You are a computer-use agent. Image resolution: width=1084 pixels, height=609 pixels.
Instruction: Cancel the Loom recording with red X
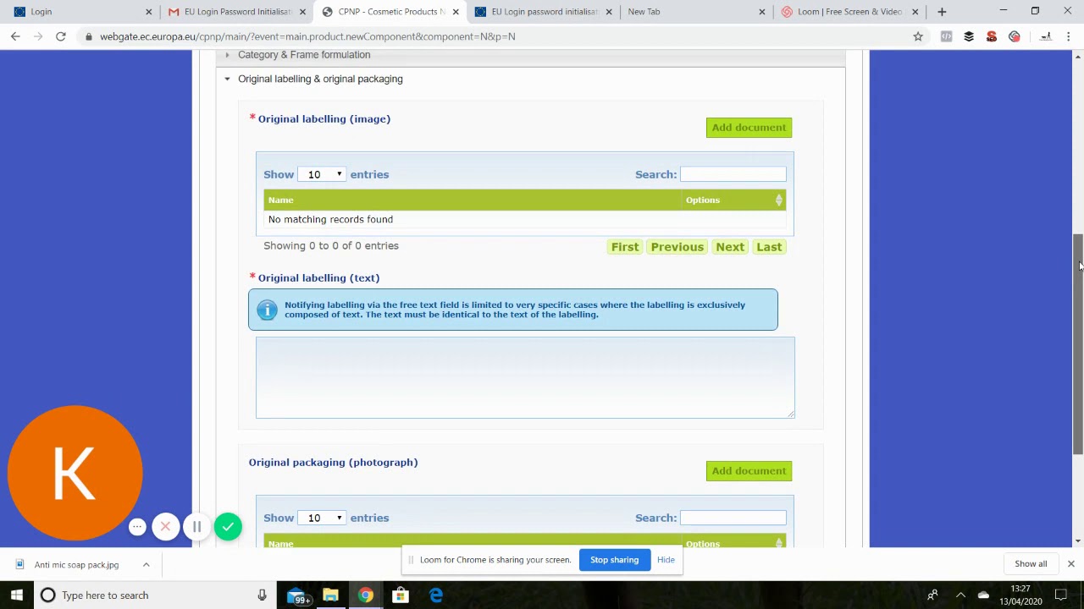[166, 527]
